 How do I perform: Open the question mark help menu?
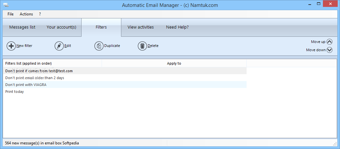[x=40, y=14]
